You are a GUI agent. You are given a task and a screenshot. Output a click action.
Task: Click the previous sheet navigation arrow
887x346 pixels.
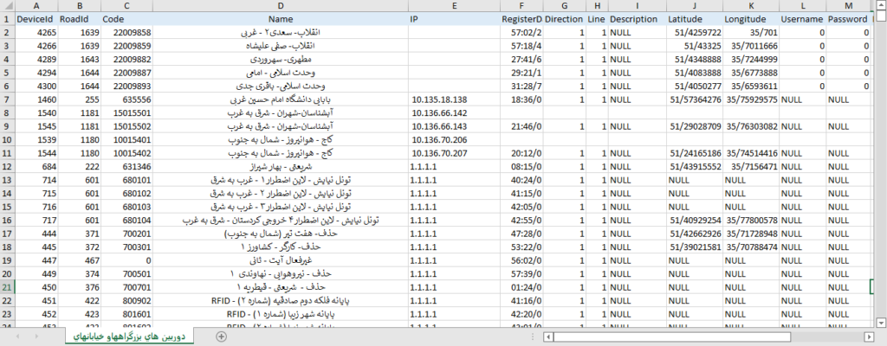pos(17,336)
